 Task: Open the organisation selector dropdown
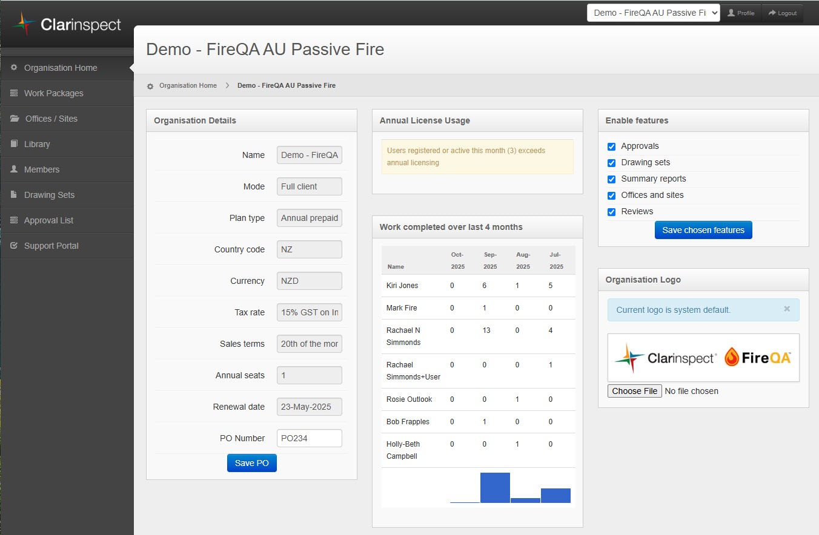653,13
